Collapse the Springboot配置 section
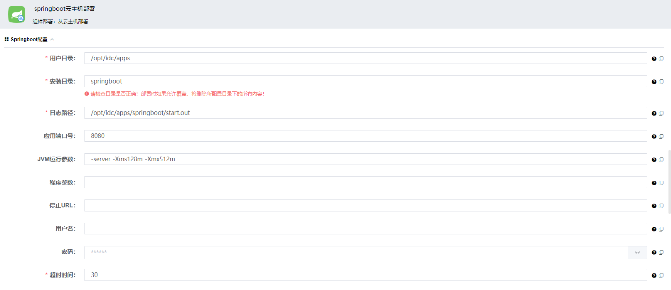 pos(52,39)
